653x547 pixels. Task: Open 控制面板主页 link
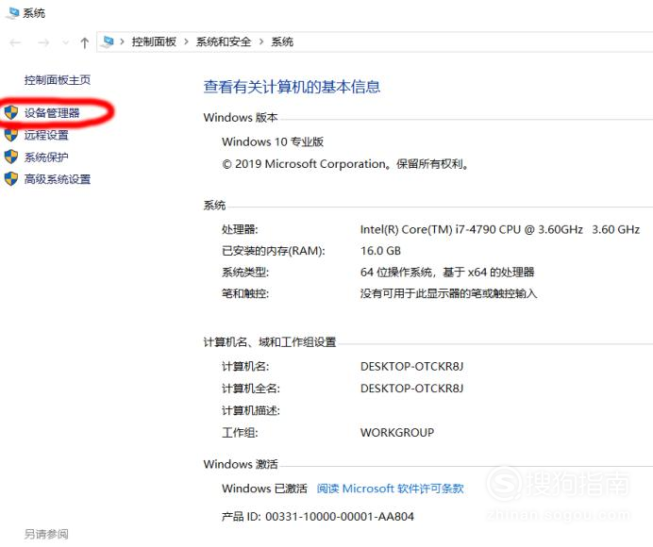click(x=58, y=80)
